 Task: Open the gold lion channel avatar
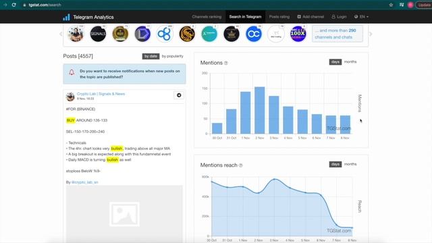pyautogui.click(x=187, y=34)
